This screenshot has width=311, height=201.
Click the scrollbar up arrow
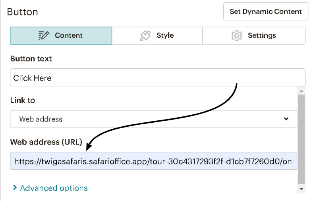[301, 91]
